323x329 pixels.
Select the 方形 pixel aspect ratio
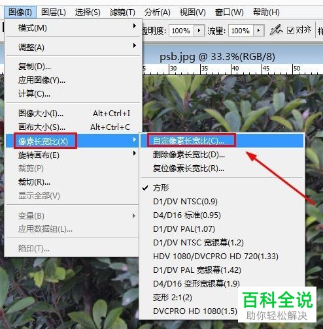tap(222, 187)
